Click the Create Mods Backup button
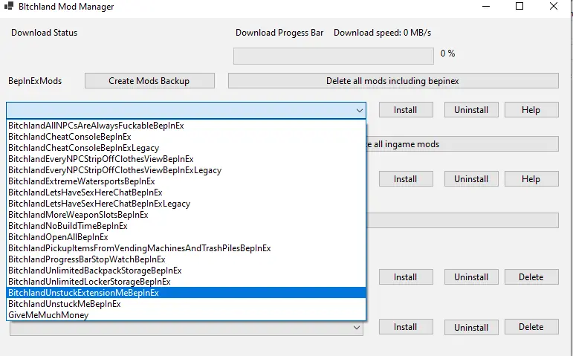This screenshot has height=356, width=573. 149,81
